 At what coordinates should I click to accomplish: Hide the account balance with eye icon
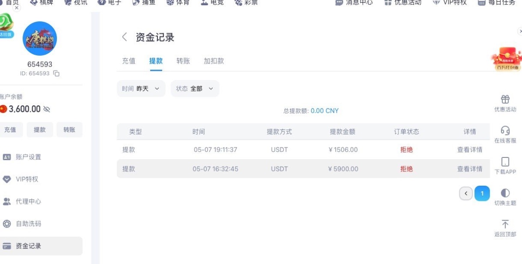pos(47,109)
